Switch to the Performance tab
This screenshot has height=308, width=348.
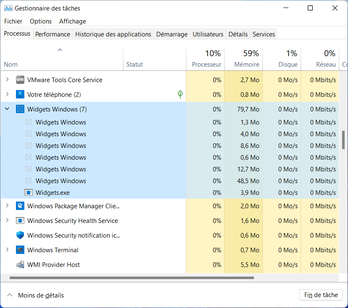(x=52, y=34)
